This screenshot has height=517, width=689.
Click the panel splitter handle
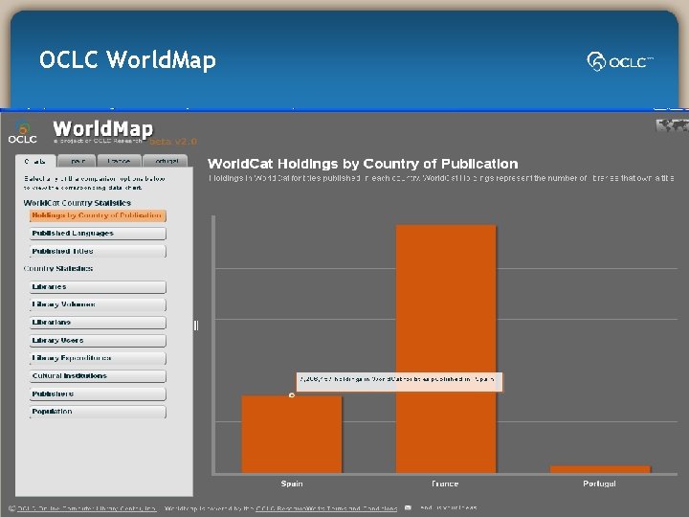tap(196, 326)
